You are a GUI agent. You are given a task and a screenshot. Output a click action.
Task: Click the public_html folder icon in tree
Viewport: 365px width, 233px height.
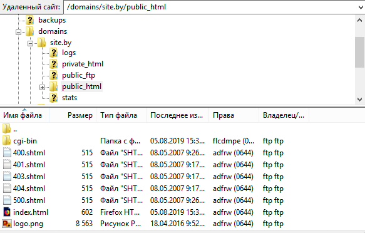point(54,86)
